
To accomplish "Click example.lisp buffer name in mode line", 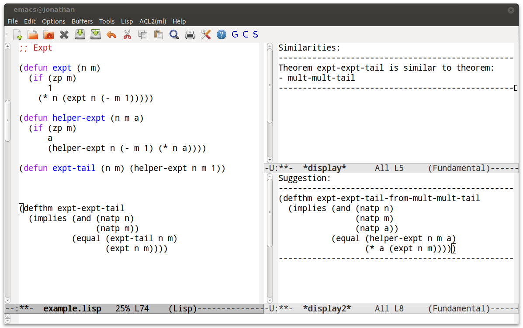I will (x=72, y=309).
